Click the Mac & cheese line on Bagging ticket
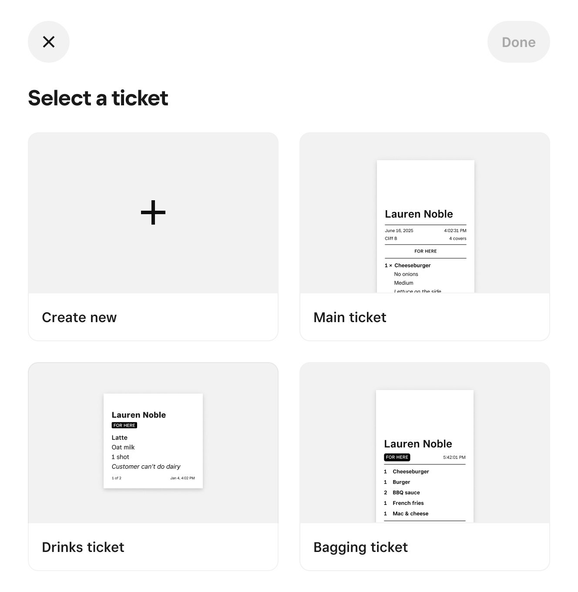Image resolution: width=578 pixels, height=592 pixels. pos(410,514)
